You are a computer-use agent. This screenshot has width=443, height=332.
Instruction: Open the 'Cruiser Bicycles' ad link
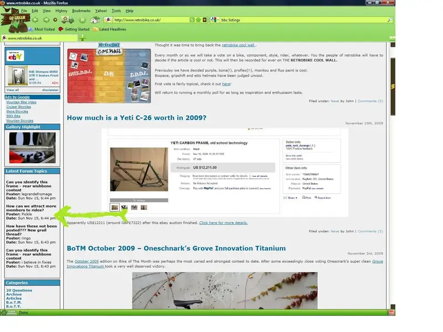click(19, 107)
